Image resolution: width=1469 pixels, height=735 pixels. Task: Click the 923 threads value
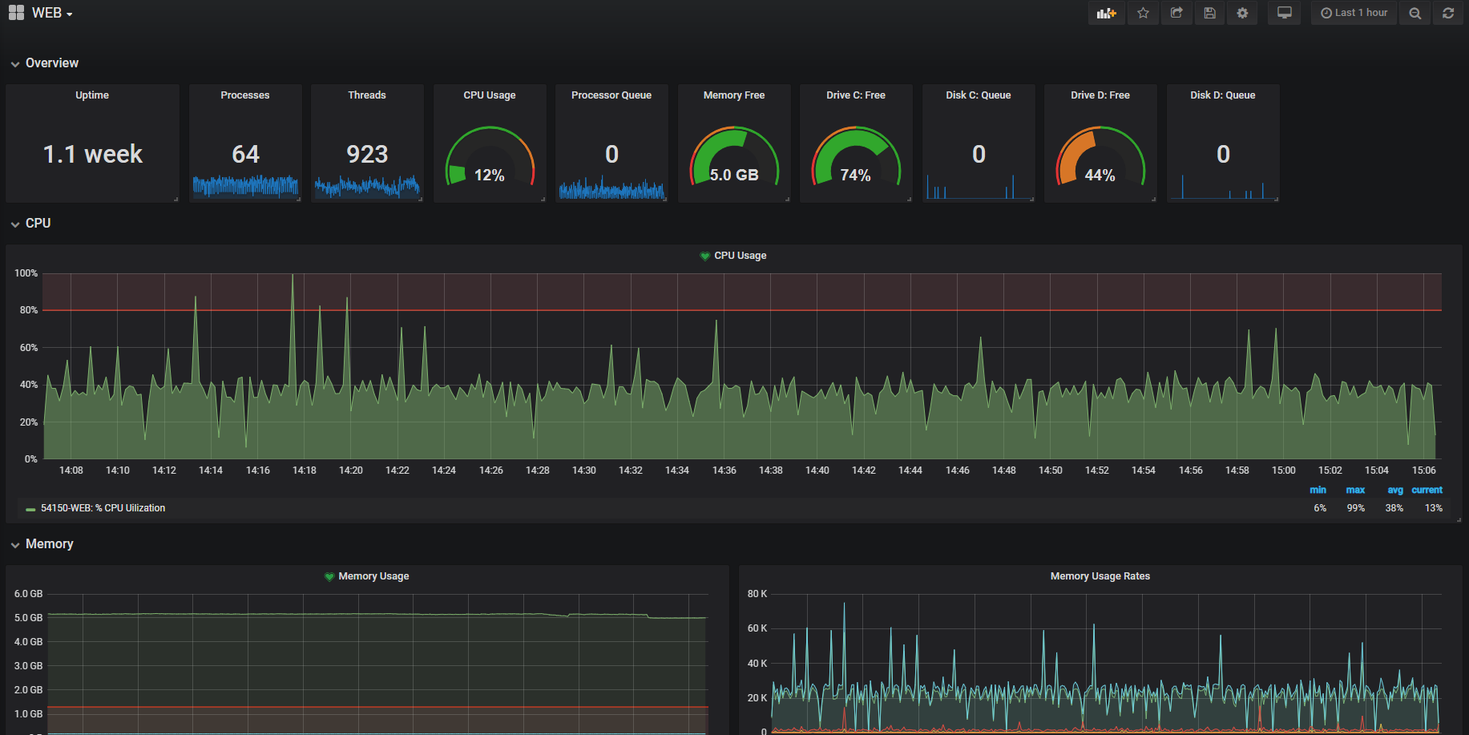(x=367, y=154)
